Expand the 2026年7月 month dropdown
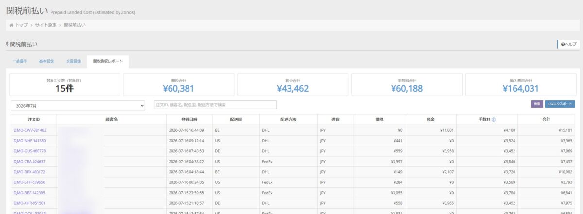The height and width of the screenshot is (214, 583). (78, 105)
